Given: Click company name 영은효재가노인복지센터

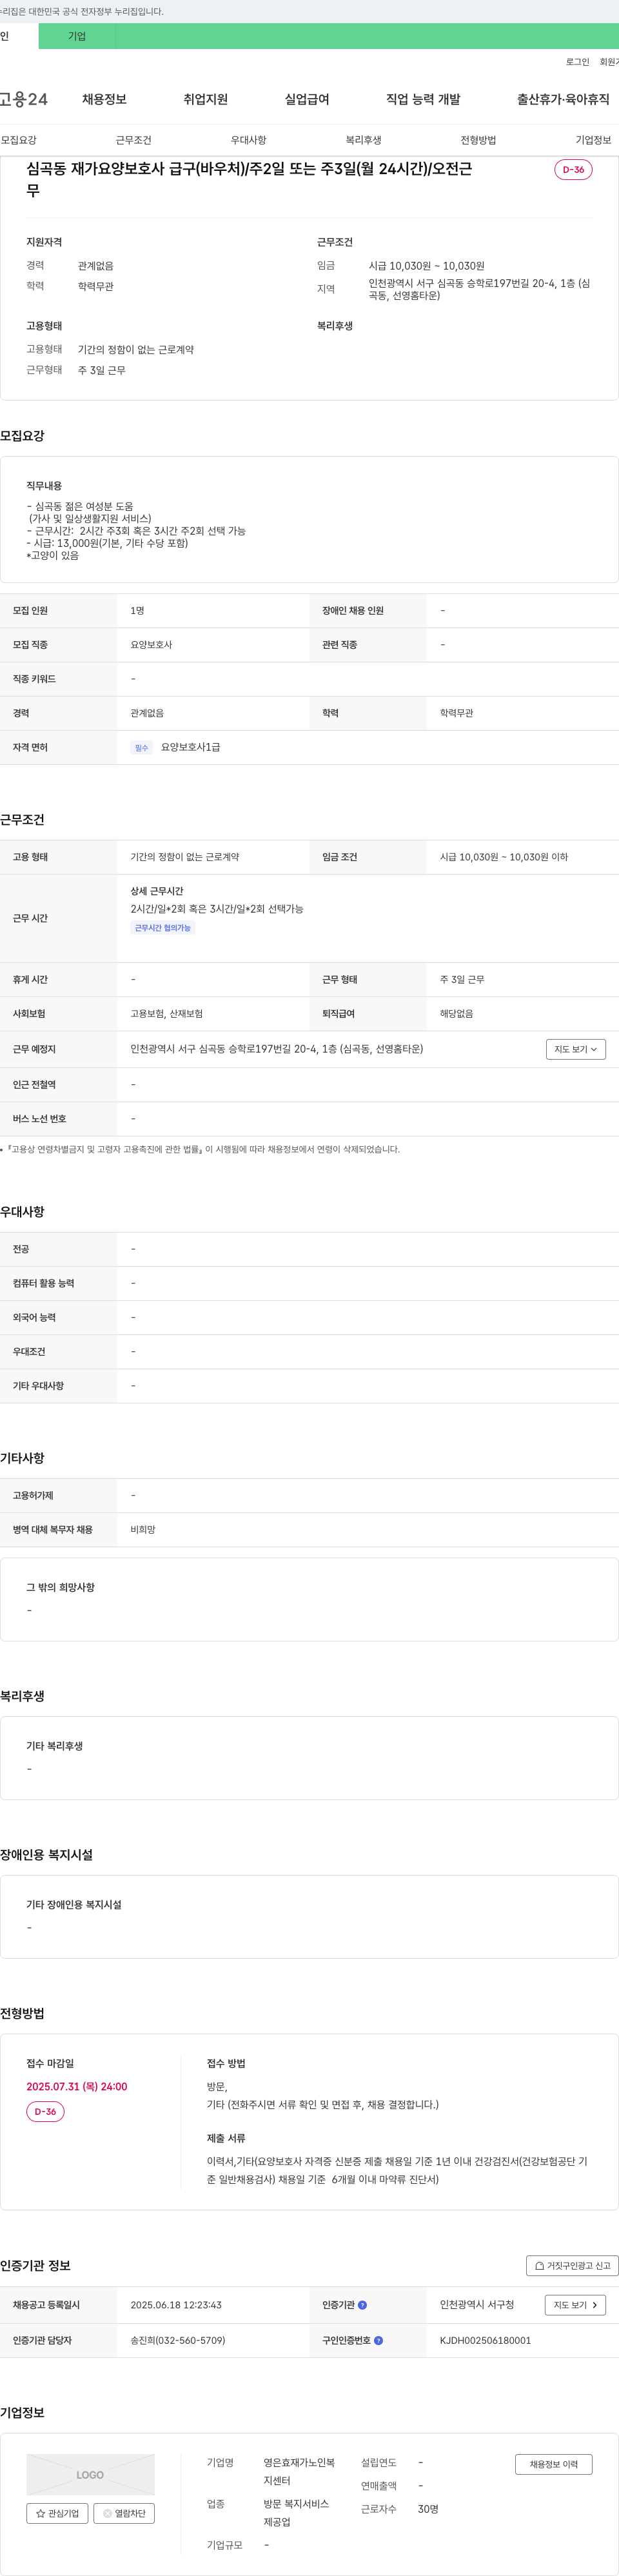Looking at the screenshot, I should pyautogui.click(x=299, y=2471).
